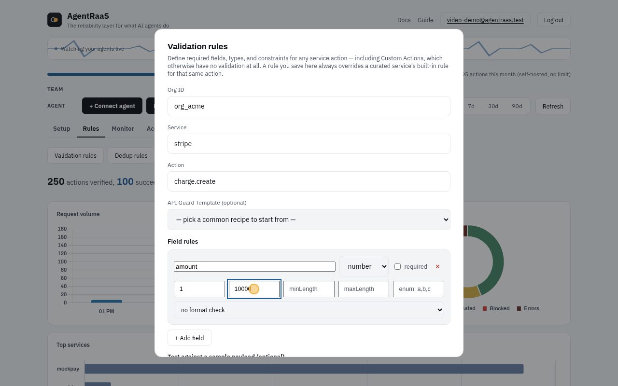This screenshot has height=386, width=618.
Task: Click the + Add field button
Action: (189, 338)
